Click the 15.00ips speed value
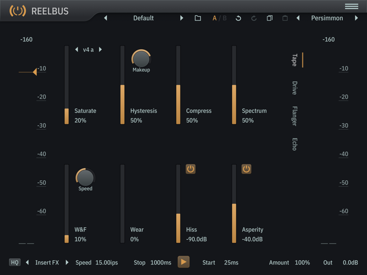This screenshot has height=275, width=367. click(x=106, y=262)
